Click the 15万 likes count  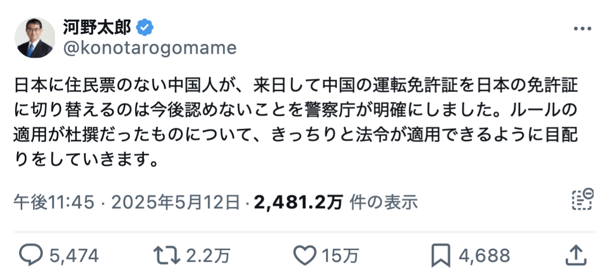point(340,255)
